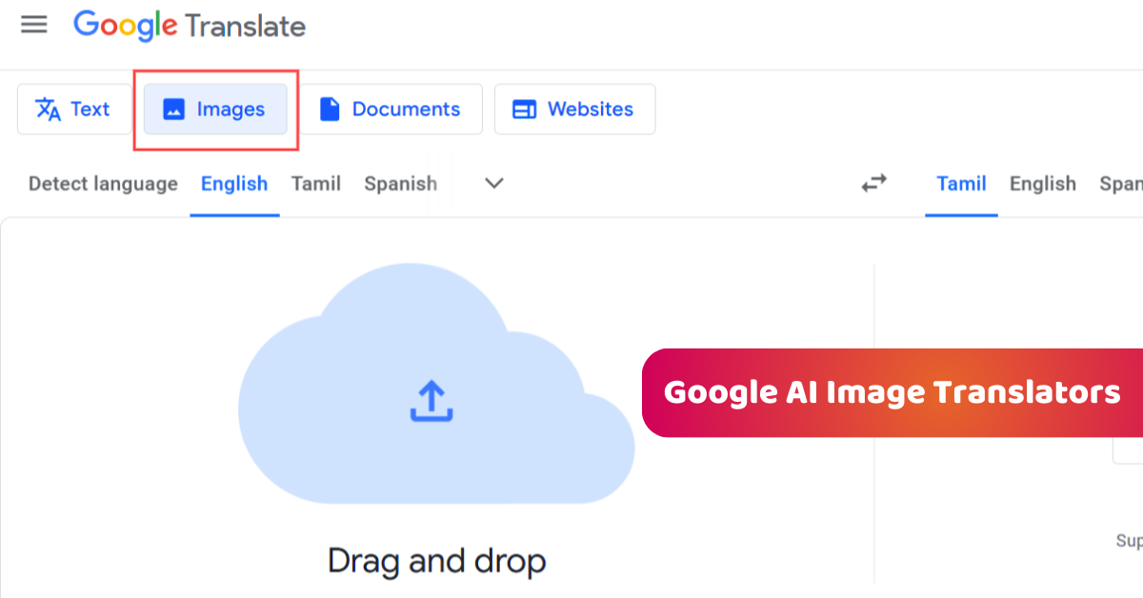Click the Google Translate logo
Image resolution: width=1143 pixels, height=598 pixels.
[189, 26]
